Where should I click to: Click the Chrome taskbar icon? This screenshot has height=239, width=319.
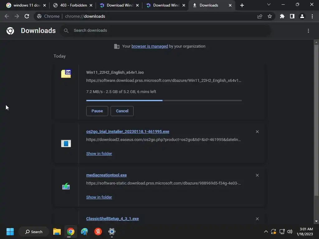coord(71,232)
